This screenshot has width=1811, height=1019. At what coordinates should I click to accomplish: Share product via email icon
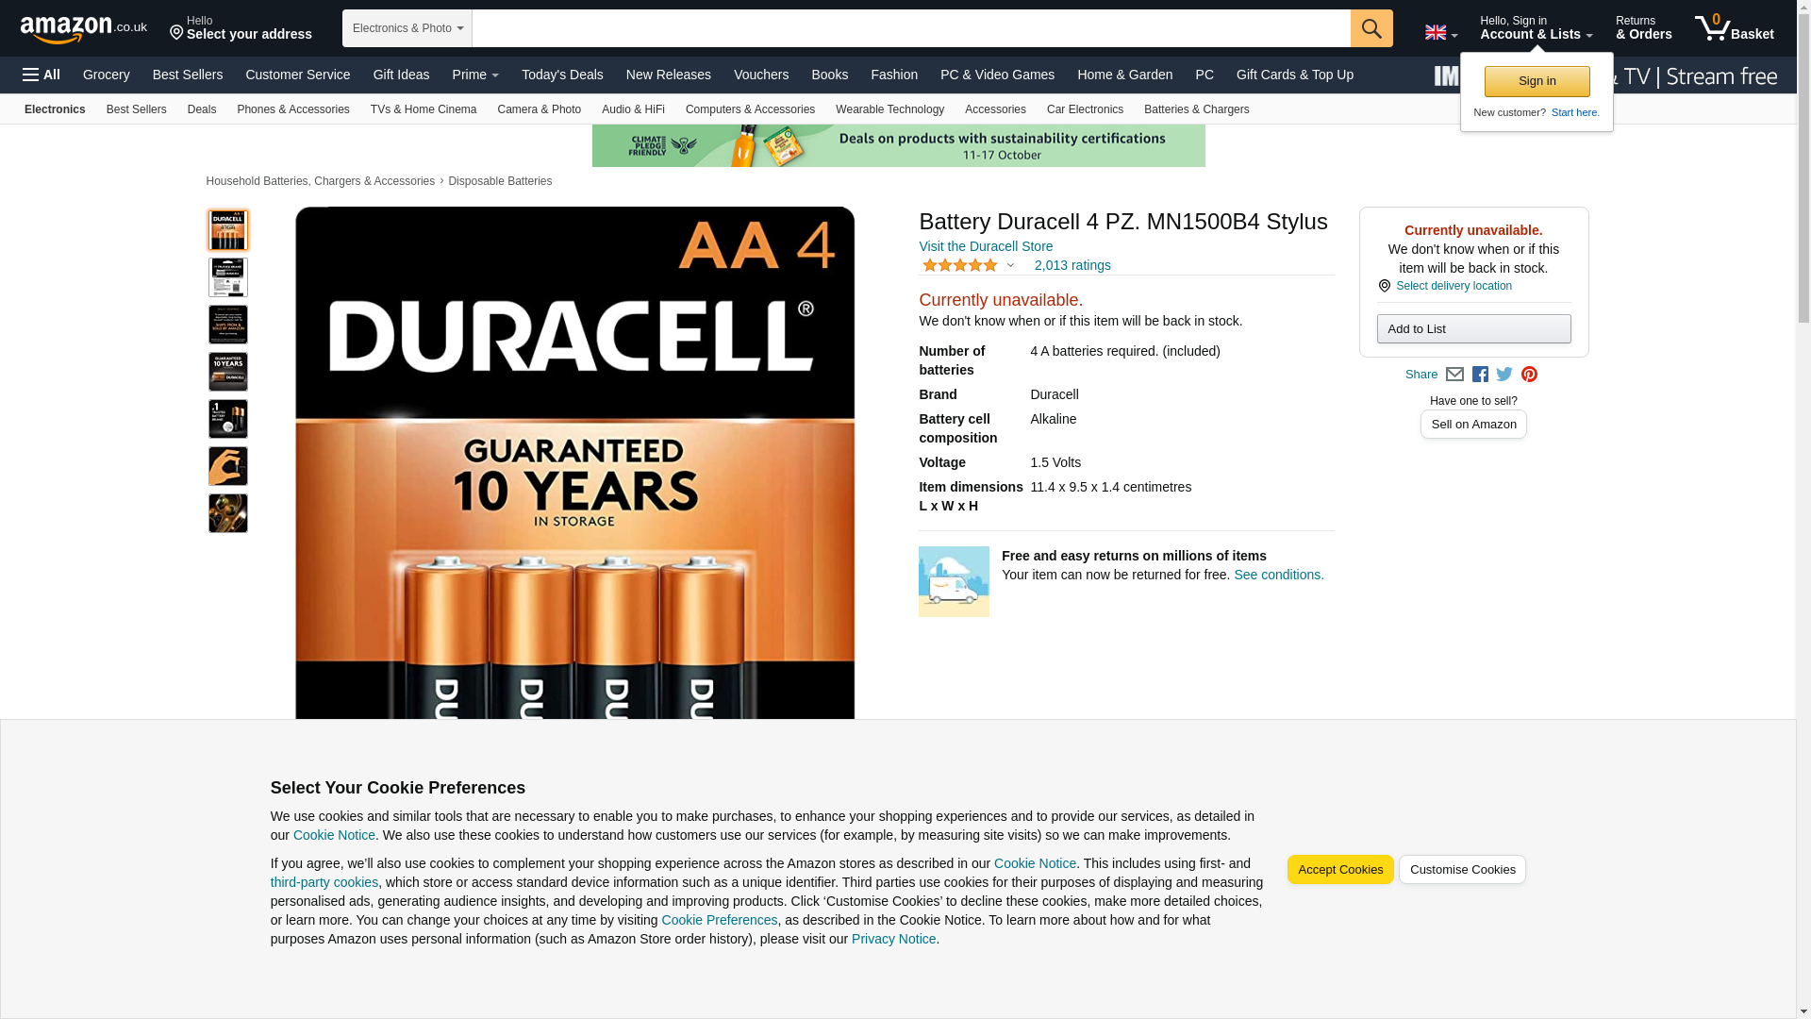tap(1454, 375)
